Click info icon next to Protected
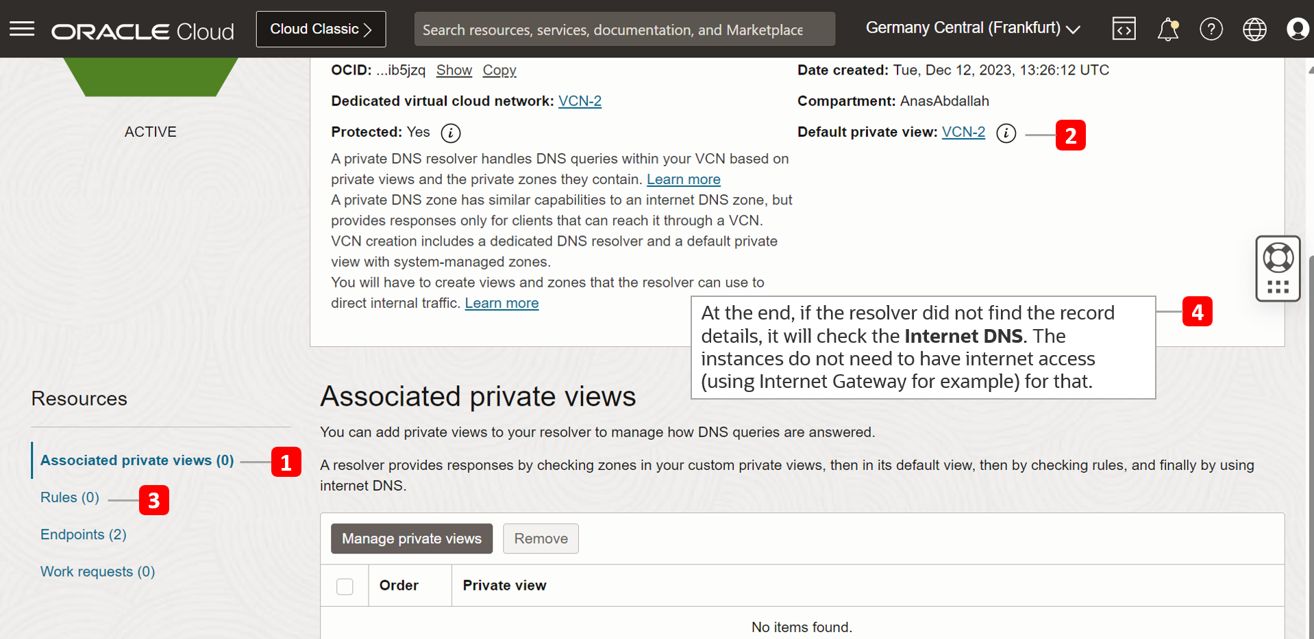The image size is (1314, 639). click(x=450, y=133)
